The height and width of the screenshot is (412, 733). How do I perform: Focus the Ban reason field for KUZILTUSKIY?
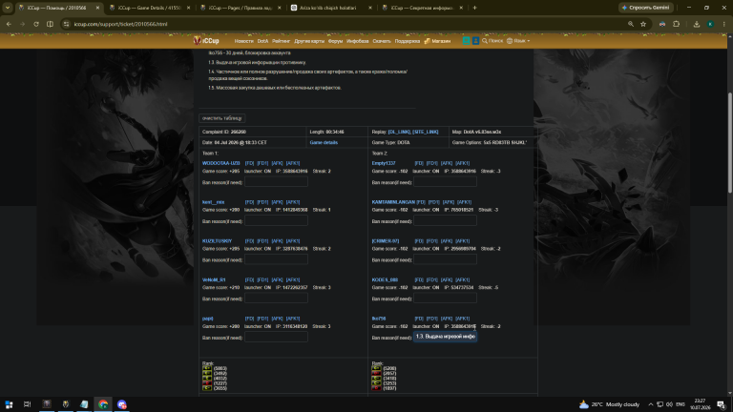click(276, 259)
